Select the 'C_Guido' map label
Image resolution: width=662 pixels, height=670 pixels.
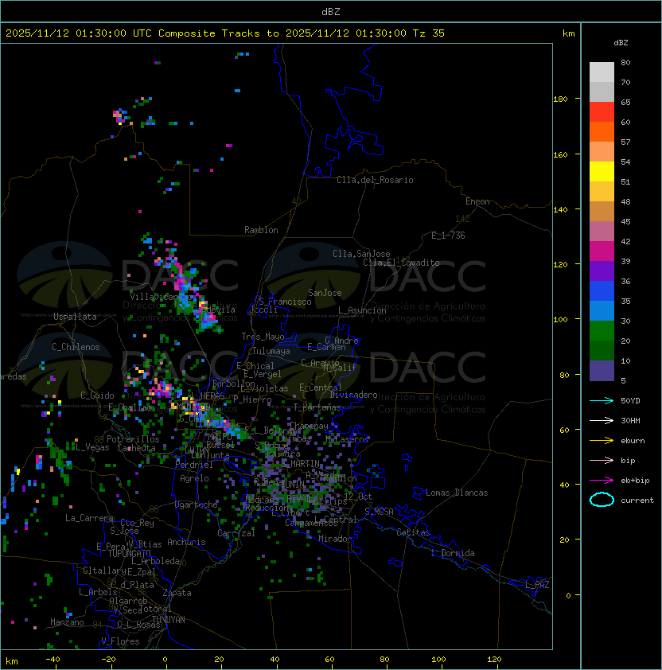point(97,395)
